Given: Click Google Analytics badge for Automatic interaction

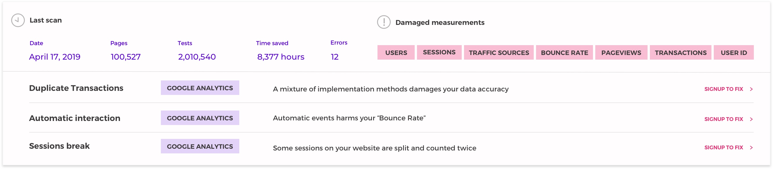Looking at the screenshot, I should [x=200, y=118].
